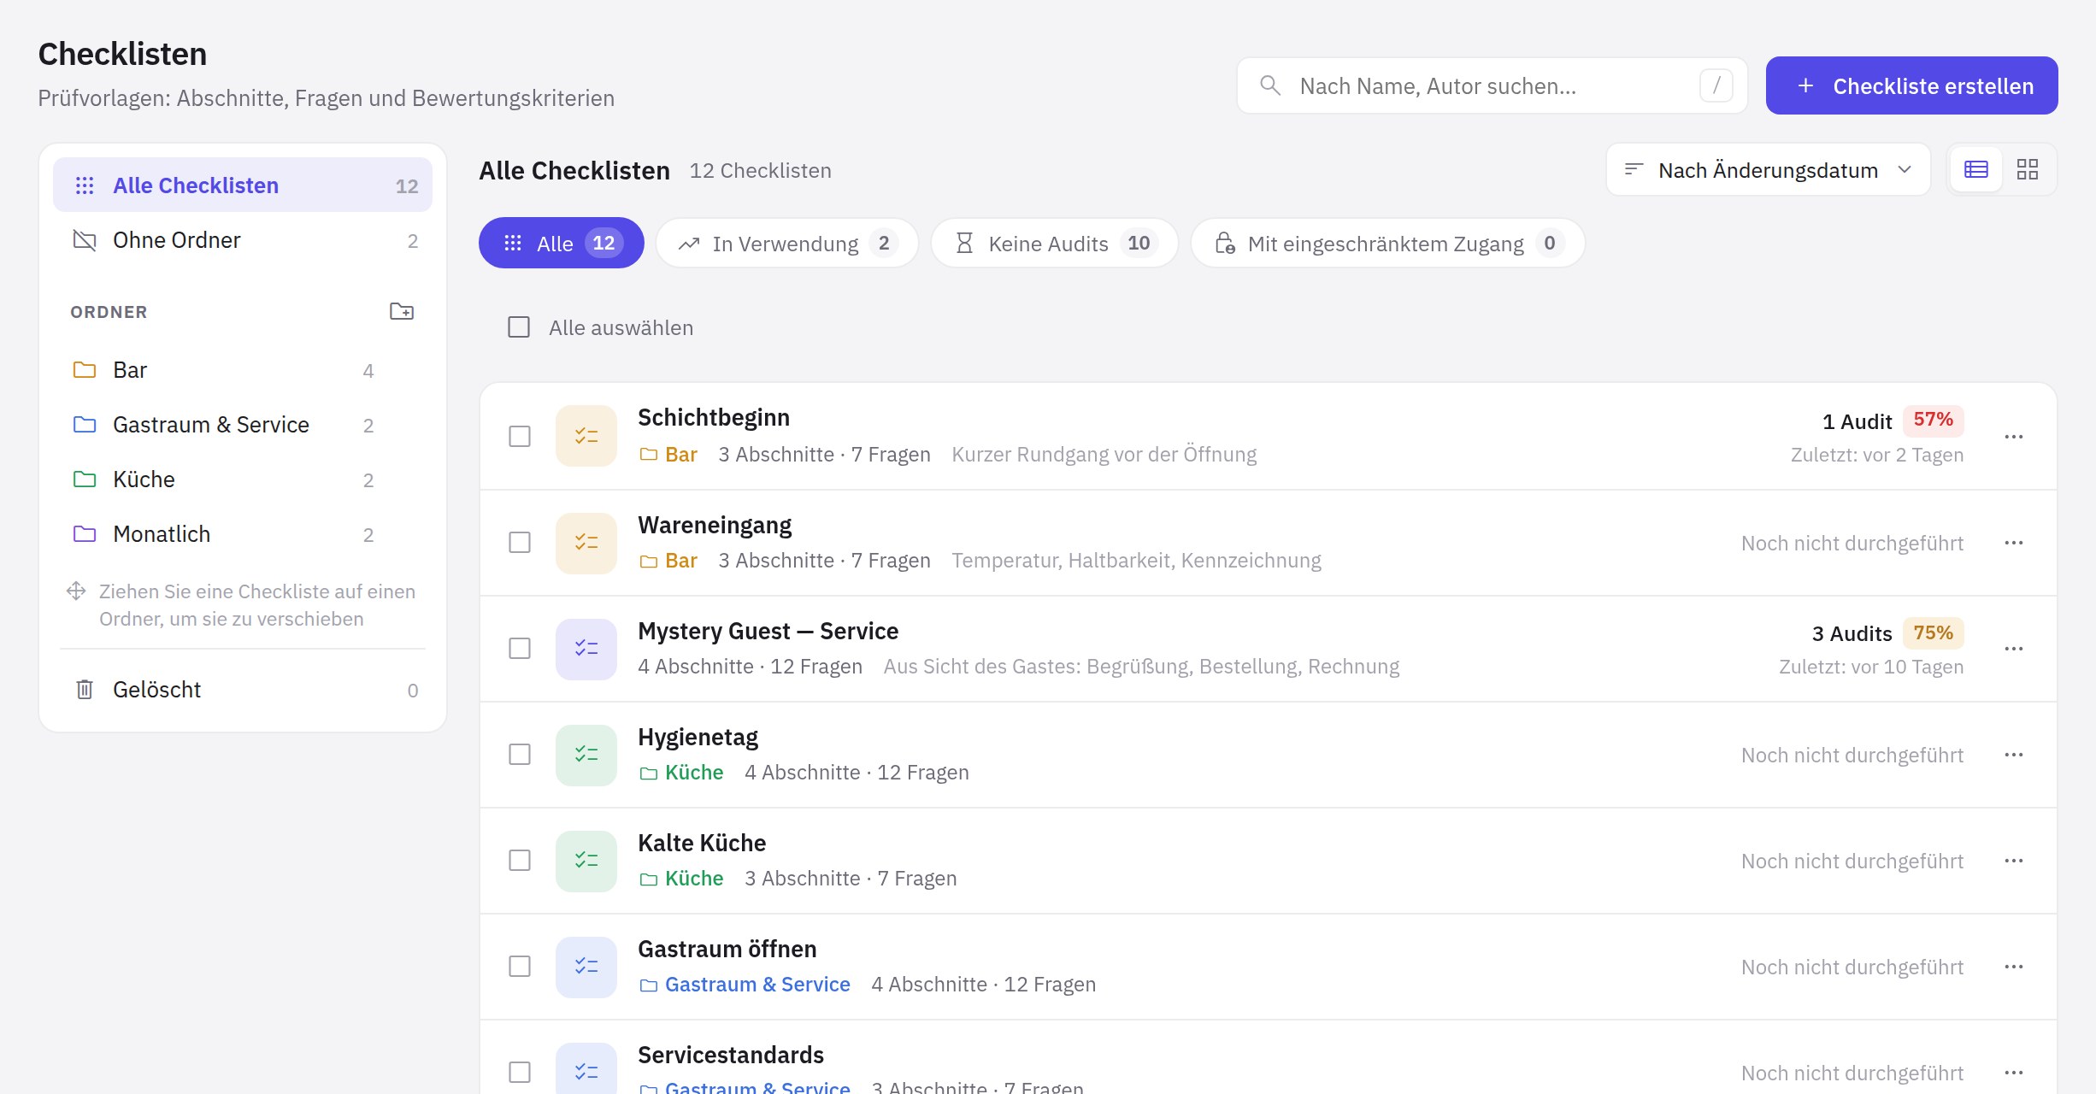This screenshot has width=2096, height=1094.
Task: Click the orange checklist icon of Wareneingang
Action: [586, 543]
